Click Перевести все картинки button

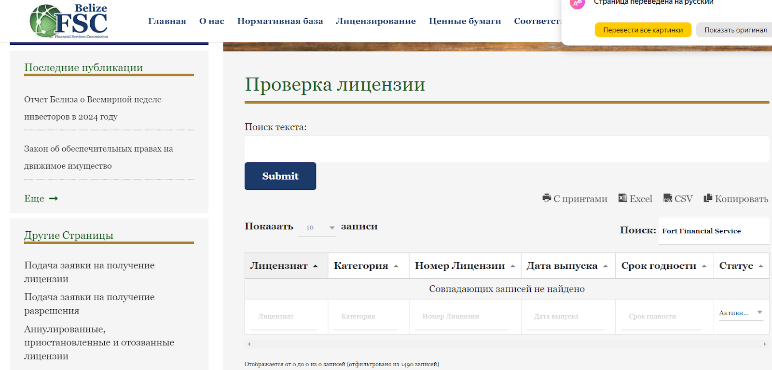coord(643,30)
